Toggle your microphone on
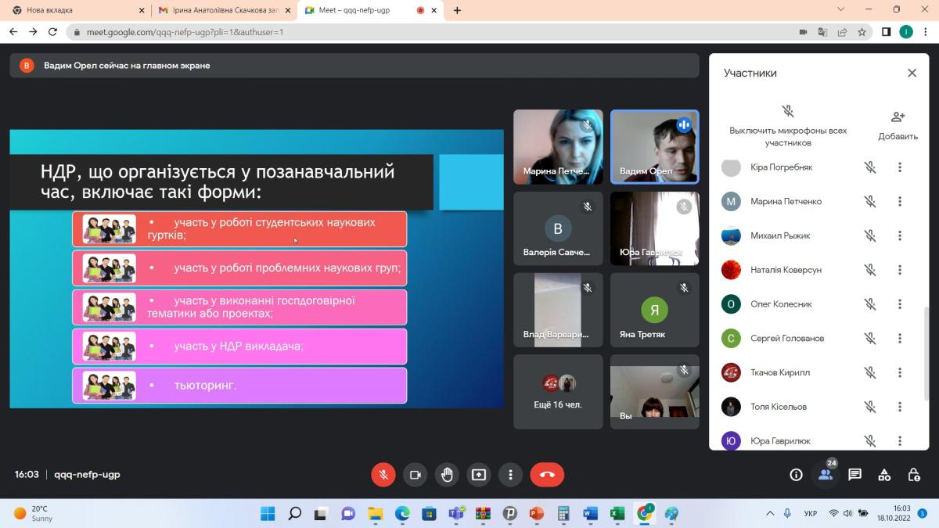 pos(383,475)
